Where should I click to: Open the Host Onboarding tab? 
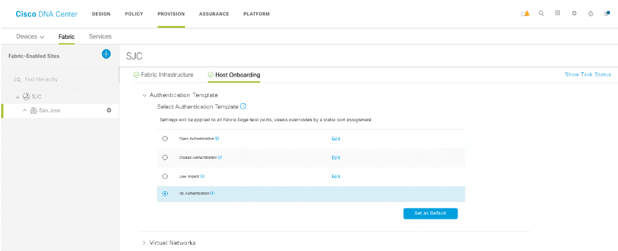tap(238, 75)
